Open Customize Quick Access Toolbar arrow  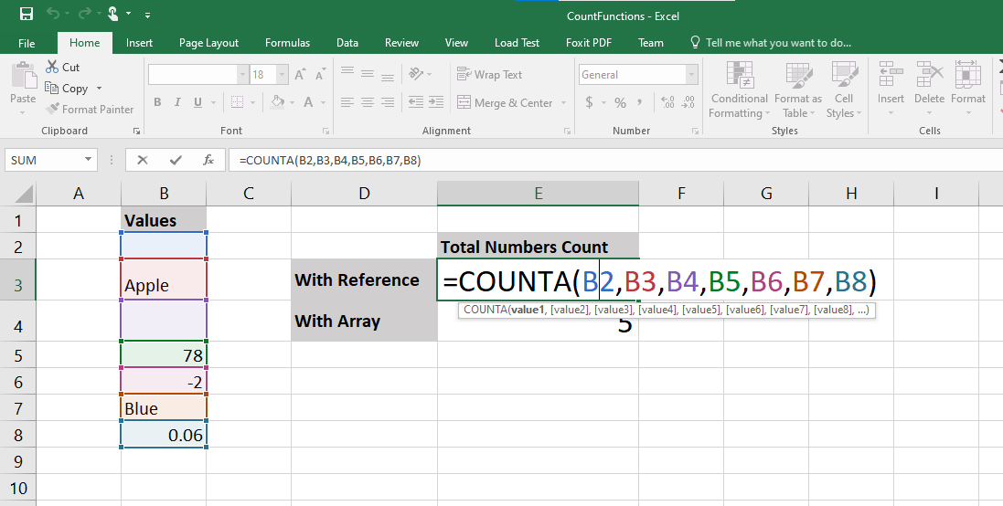148,14
